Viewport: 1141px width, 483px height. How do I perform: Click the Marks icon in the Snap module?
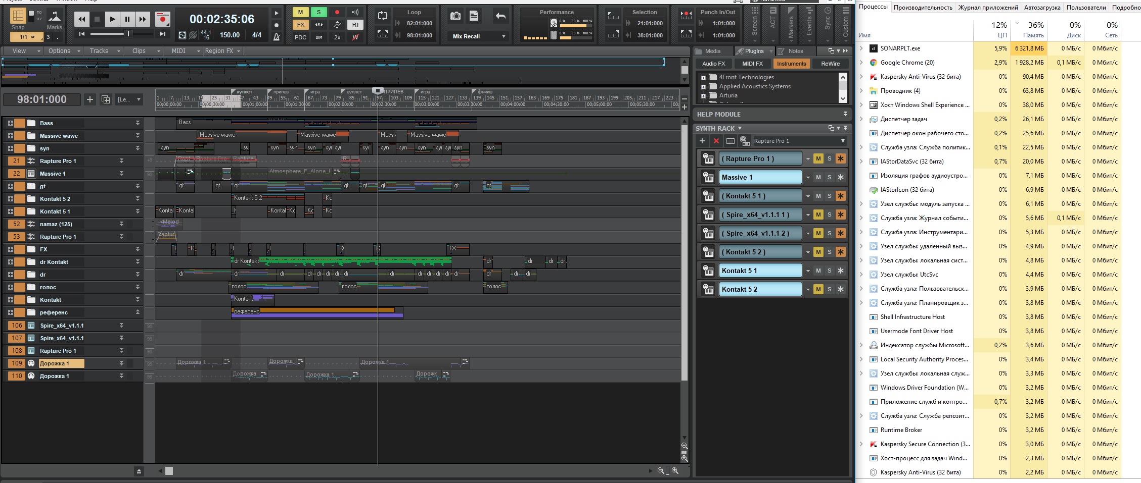pyautogui.click(x=54, y=17)
